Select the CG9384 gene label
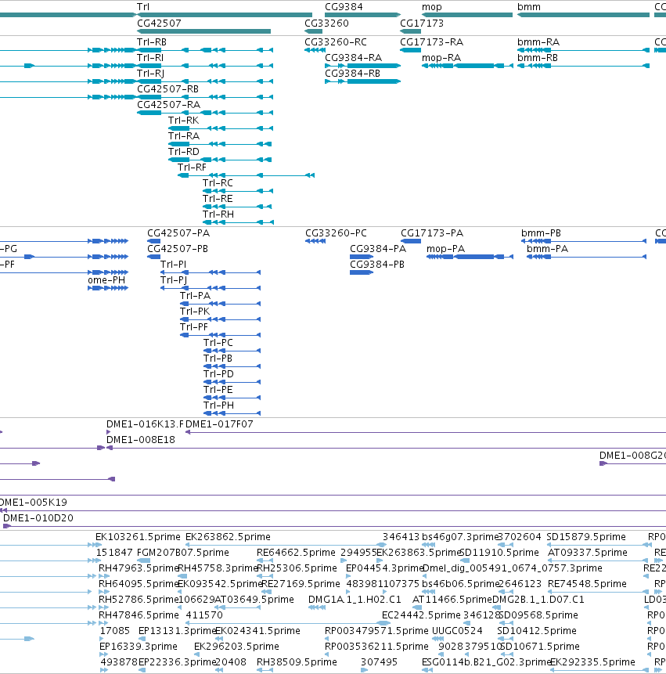 point(344,7)
